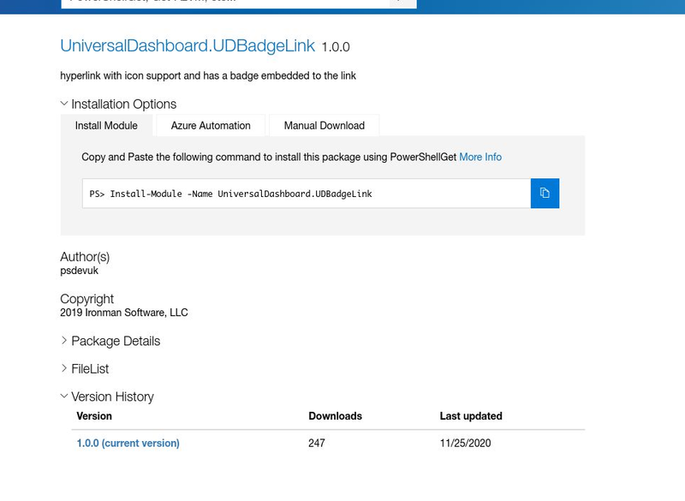Click the text 2019 Ironman Software, LLC
This screenshot has height=501, width=685.
click(124, 313)
